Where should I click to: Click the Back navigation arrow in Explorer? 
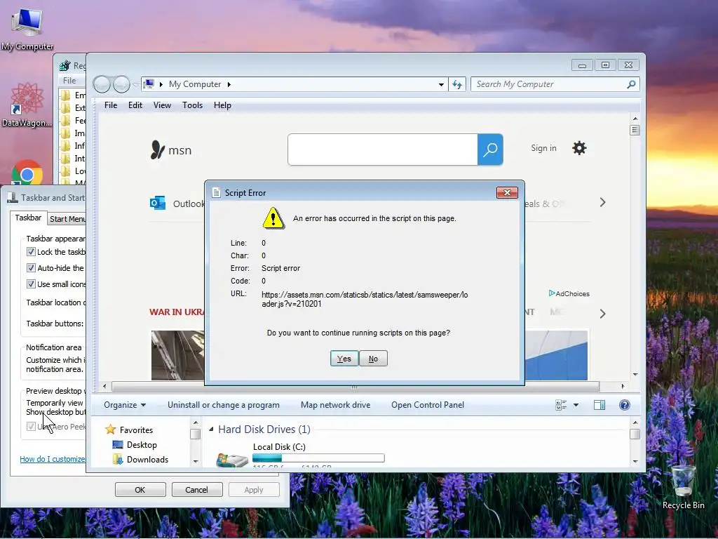coord(102,84)
